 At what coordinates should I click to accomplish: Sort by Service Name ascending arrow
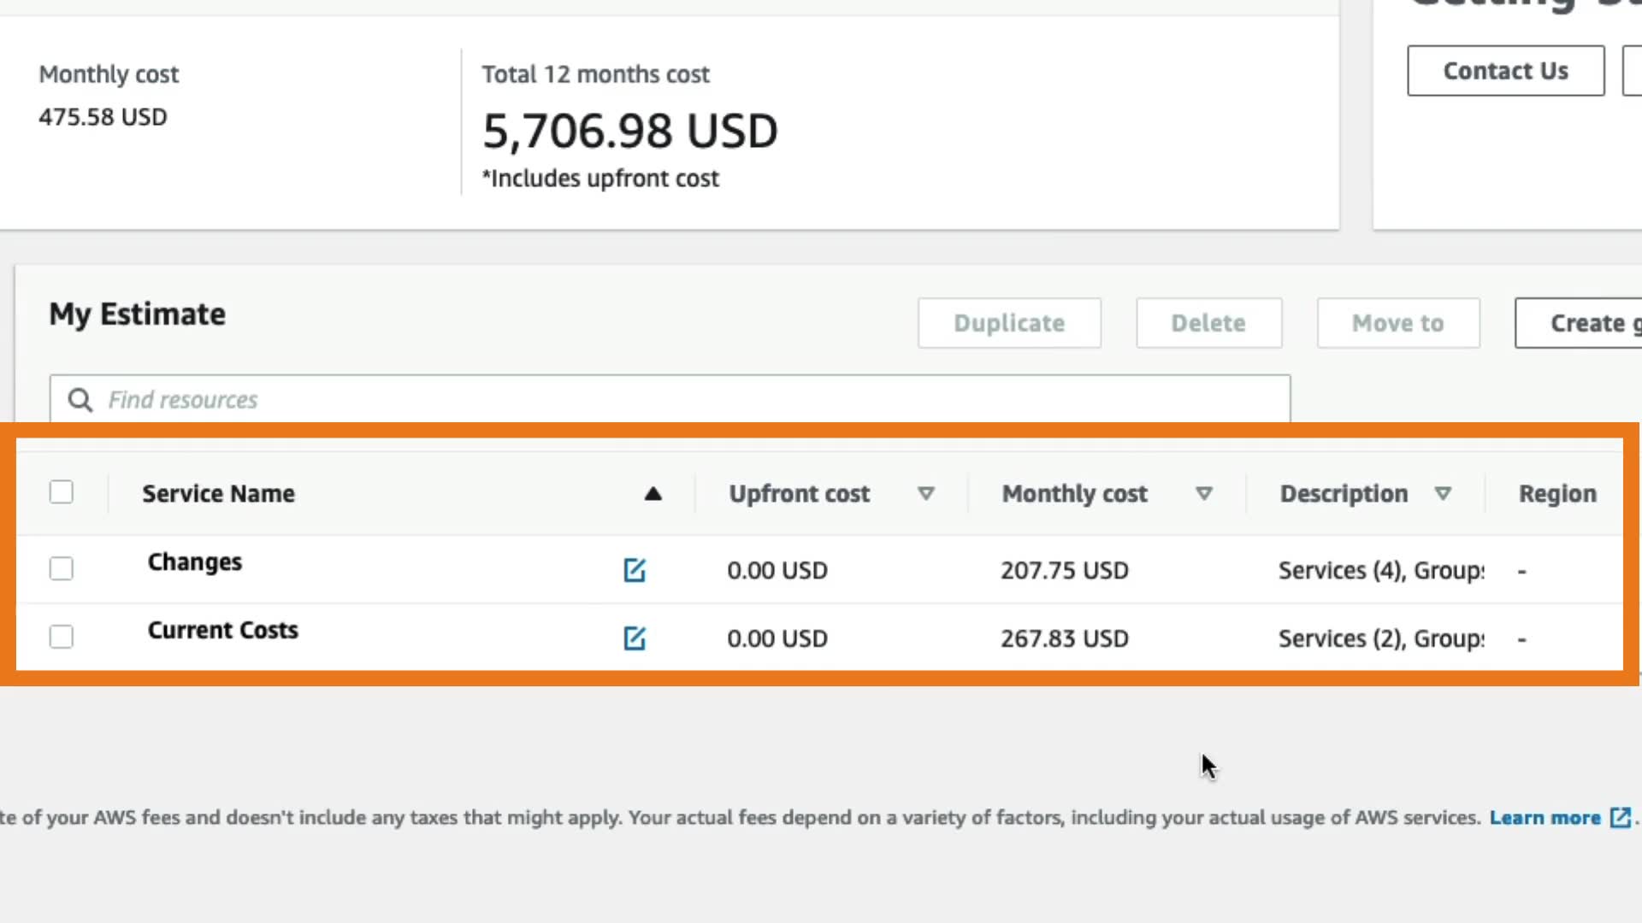point(653,494)
